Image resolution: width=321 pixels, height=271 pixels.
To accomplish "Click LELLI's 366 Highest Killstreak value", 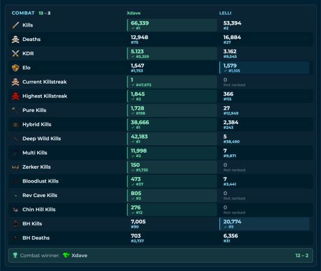I will pyautogui.click(x=228, y=94).
